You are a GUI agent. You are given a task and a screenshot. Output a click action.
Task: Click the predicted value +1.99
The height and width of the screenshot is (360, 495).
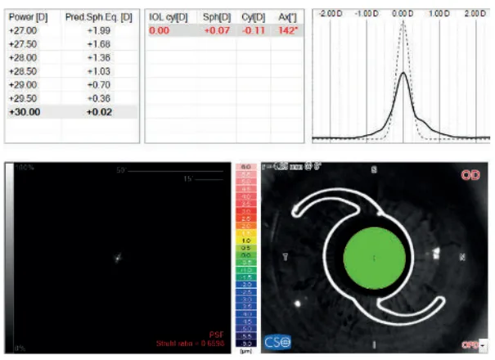[99, 31]
